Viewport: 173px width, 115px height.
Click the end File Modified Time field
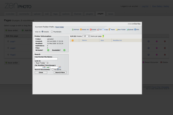(54, 67)
